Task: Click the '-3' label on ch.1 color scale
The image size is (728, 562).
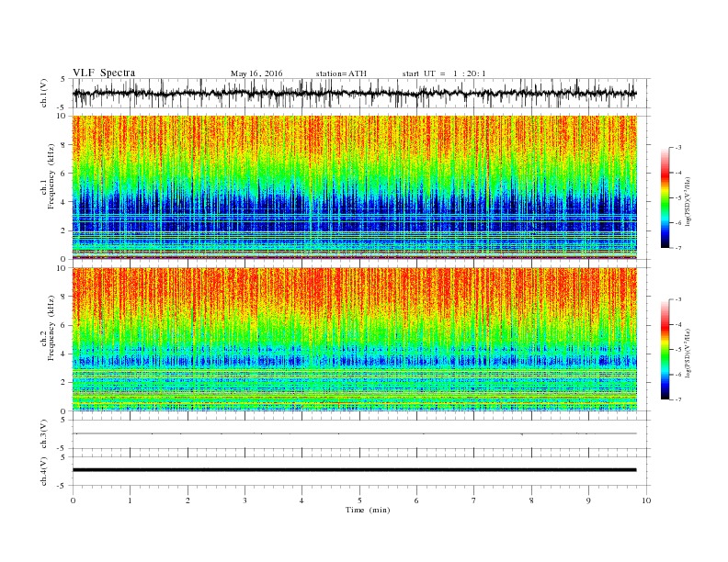Action: click(x=678, y=148)
